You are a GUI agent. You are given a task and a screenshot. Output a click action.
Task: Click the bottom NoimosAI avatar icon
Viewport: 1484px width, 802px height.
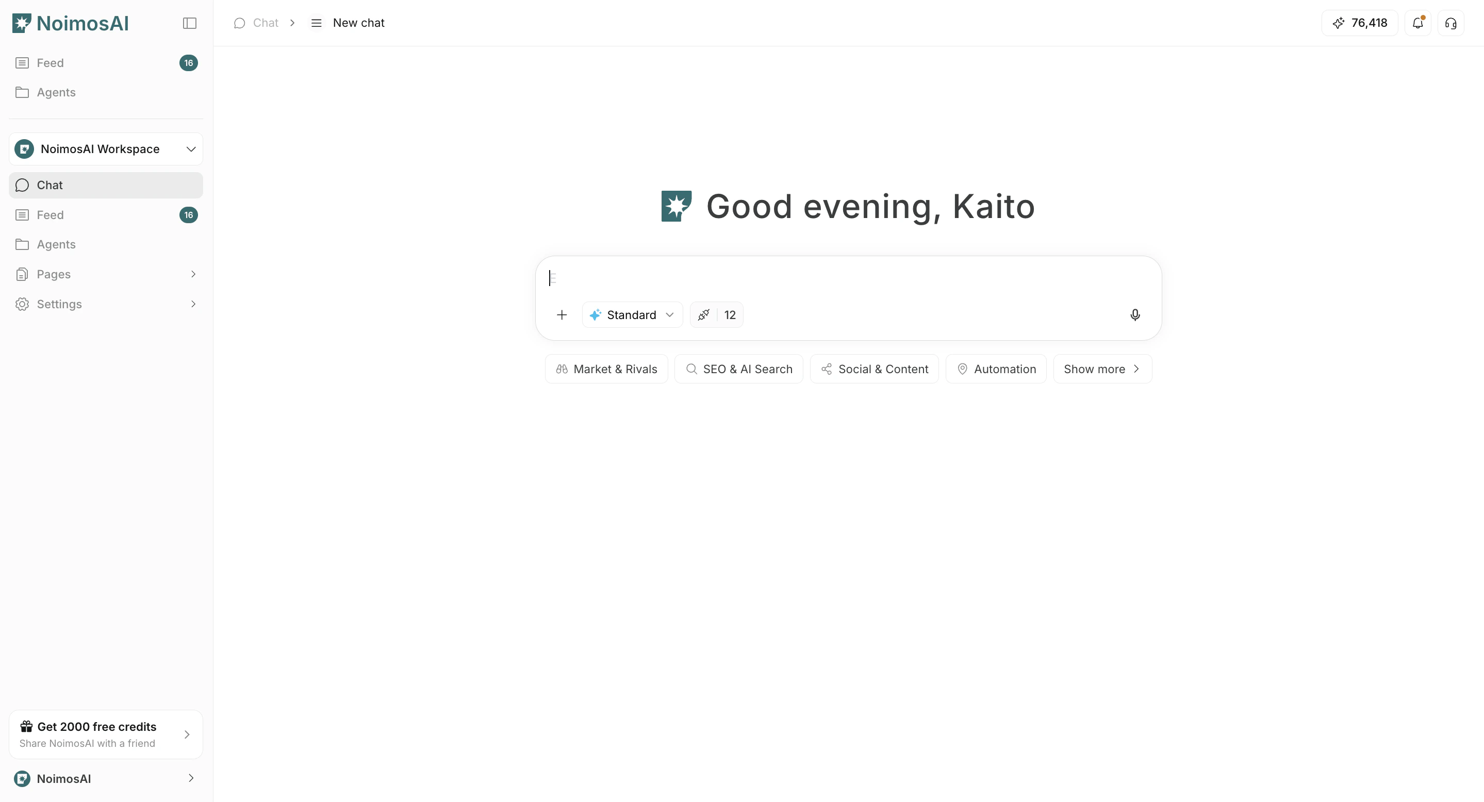pyautogui.click(x=22, y=778)
